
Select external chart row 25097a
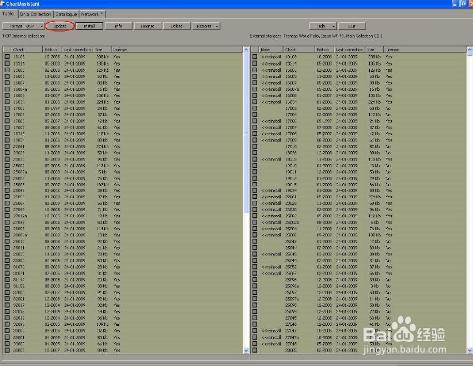tap(358, 298)
